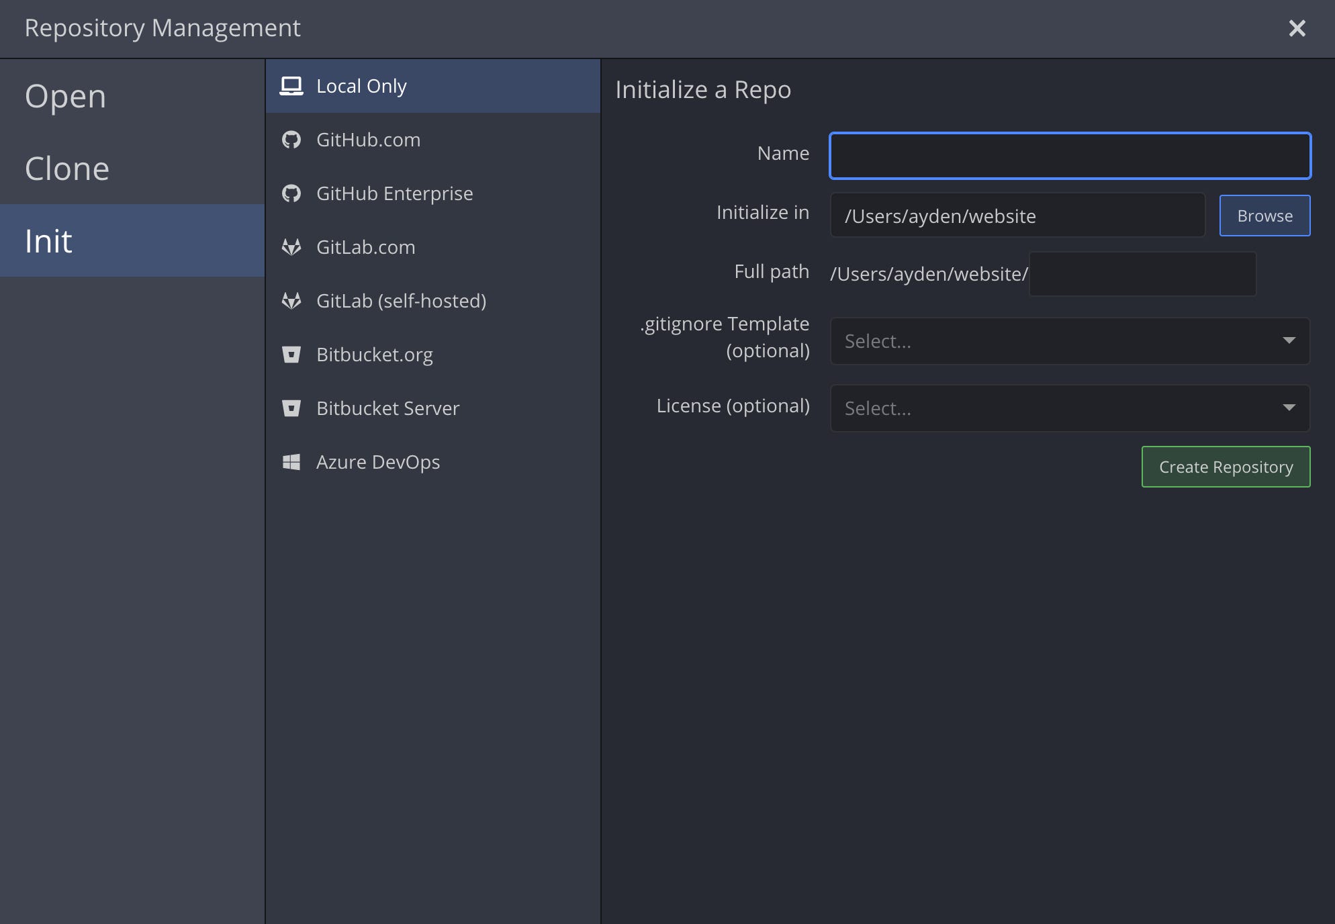Click the Azure DevOps windows icon
The height and width of the screenshot is (924, 1335).
[x=291, y=462]
